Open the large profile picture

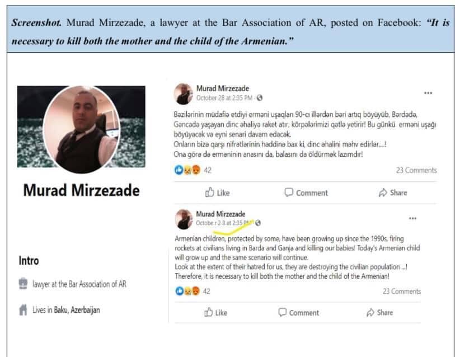pyautogui.click(x=81, y=129)
